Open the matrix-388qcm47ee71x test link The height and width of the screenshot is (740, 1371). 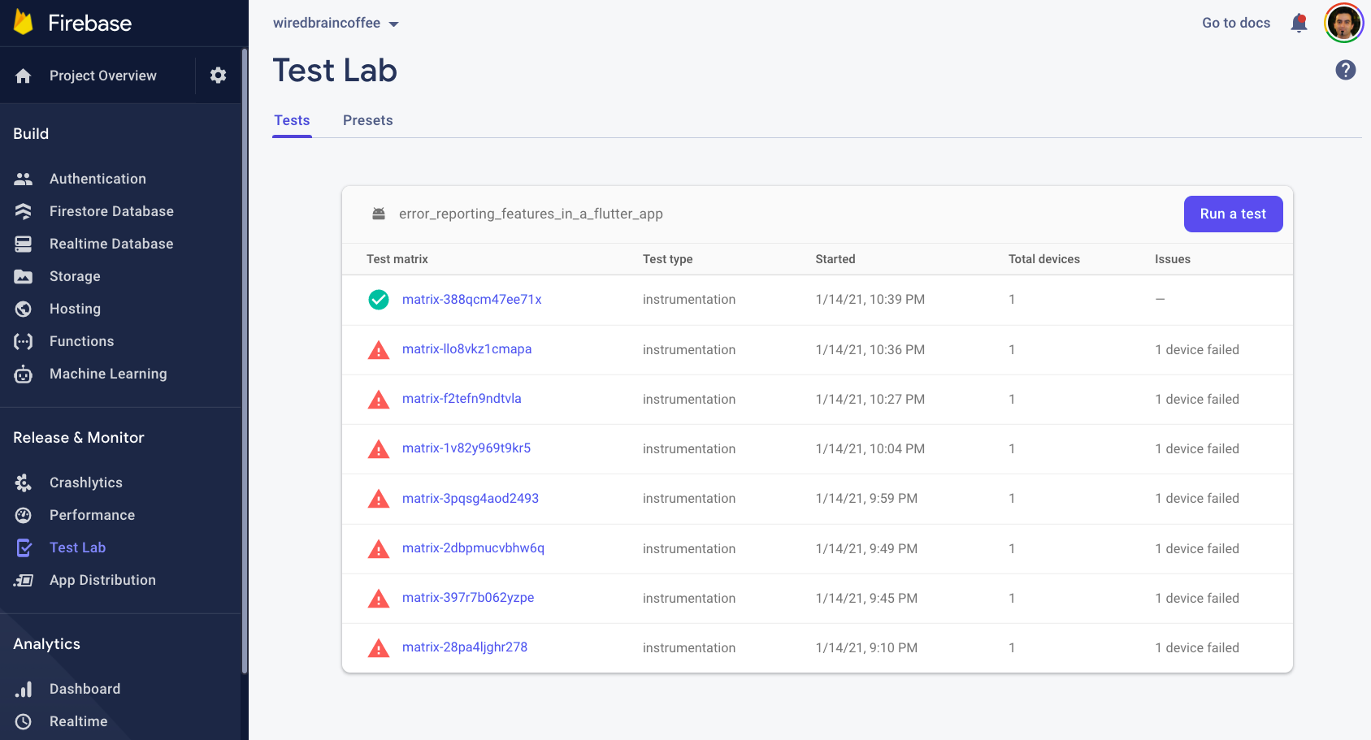pyautogui.click(x=471, y=299)
